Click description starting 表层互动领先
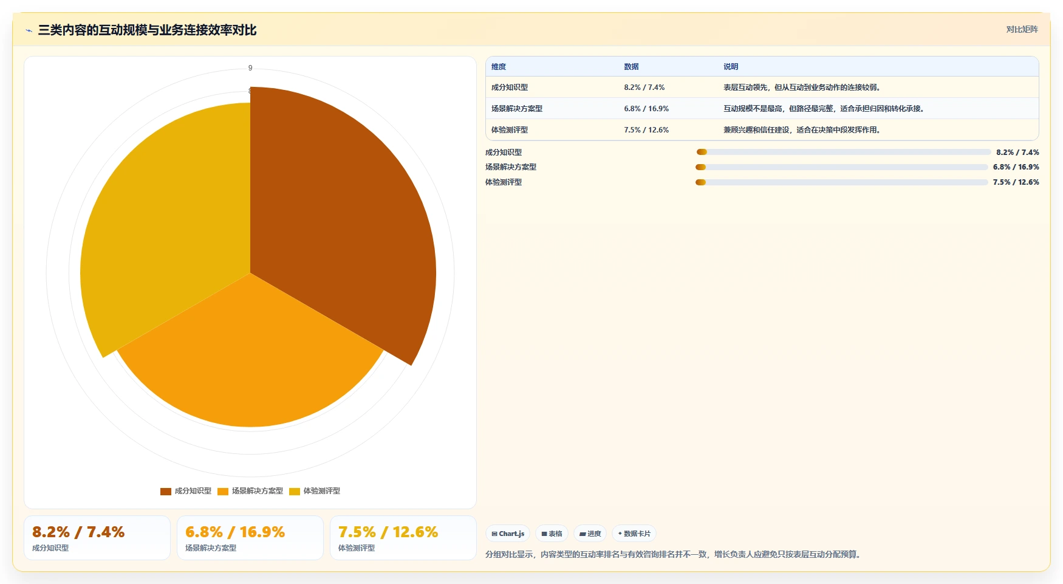 (802, 88)
